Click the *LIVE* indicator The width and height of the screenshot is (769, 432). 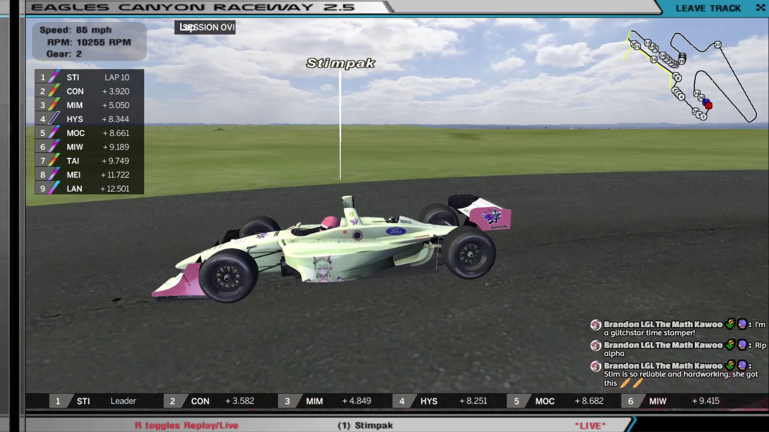590,426
